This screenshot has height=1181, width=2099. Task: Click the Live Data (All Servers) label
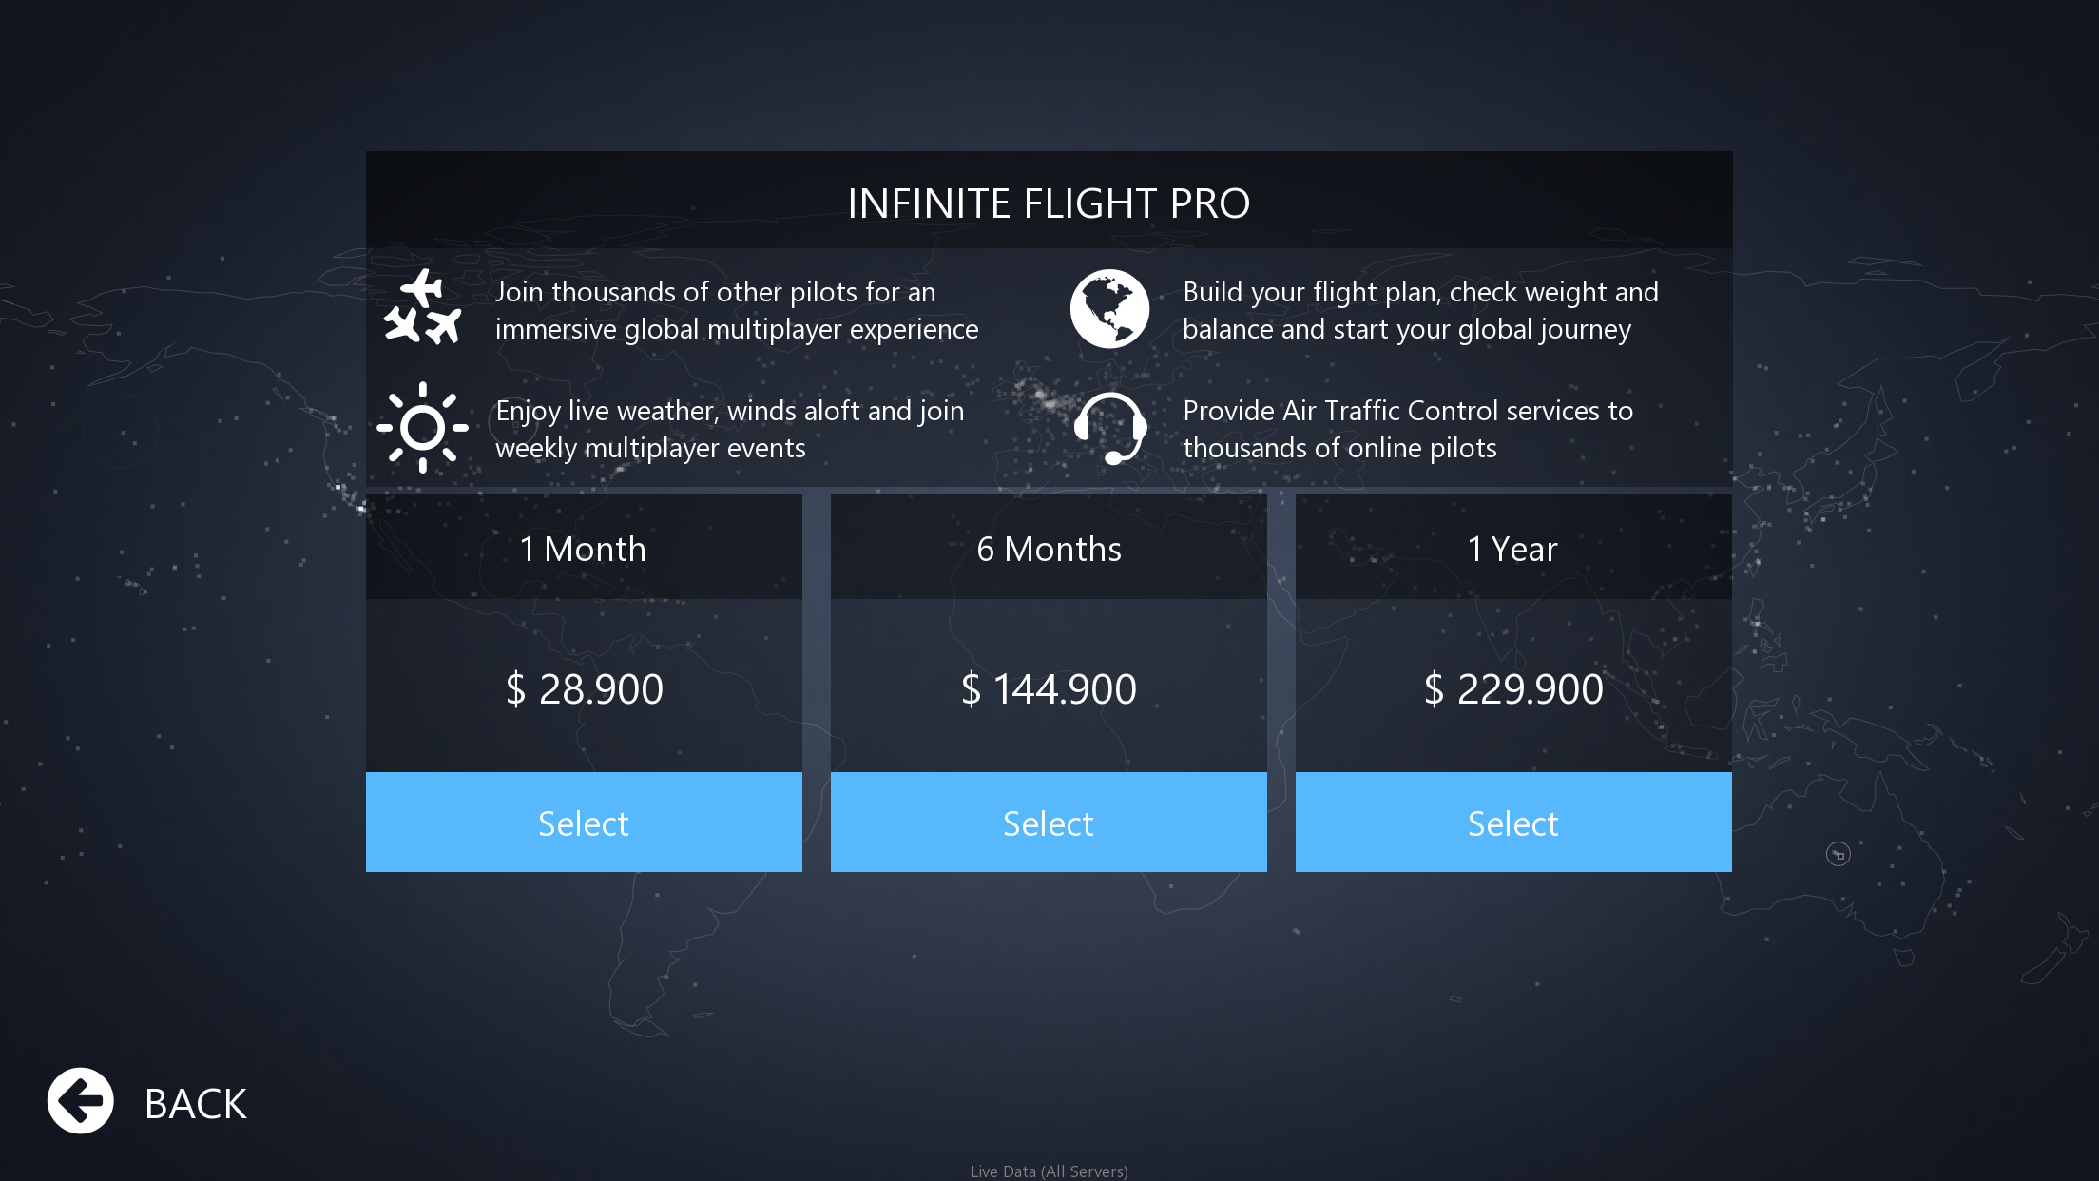click(x=1049, y=1171)
